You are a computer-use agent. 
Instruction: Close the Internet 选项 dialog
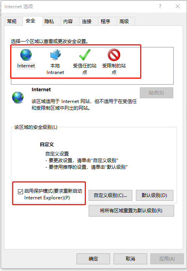[x=178, y=7]
